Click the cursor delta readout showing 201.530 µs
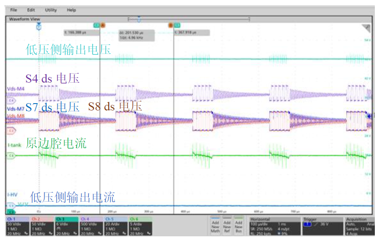380x244 pixels. point(137,35)
